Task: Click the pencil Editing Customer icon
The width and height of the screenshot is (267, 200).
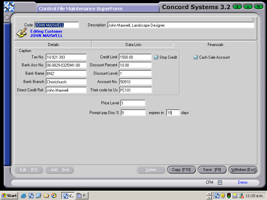Action: 21,33
